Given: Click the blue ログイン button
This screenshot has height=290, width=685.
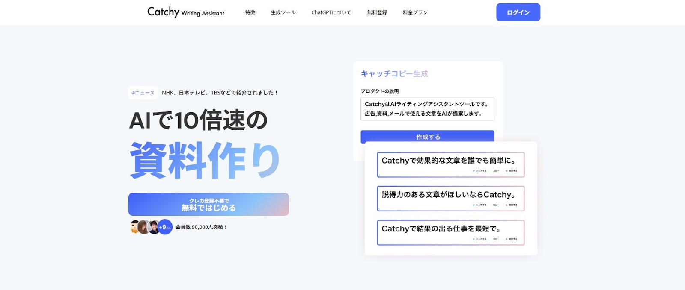Looking at the screenshot, I should 518,12.
